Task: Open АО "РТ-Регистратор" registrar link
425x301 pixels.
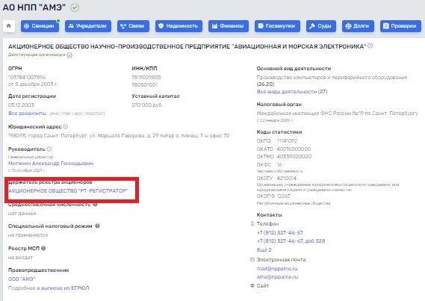Action: click(68, 190)
